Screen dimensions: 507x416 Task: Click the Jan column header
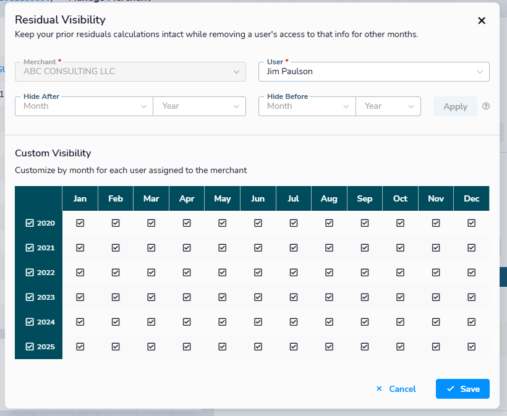[x=80, y=198]
